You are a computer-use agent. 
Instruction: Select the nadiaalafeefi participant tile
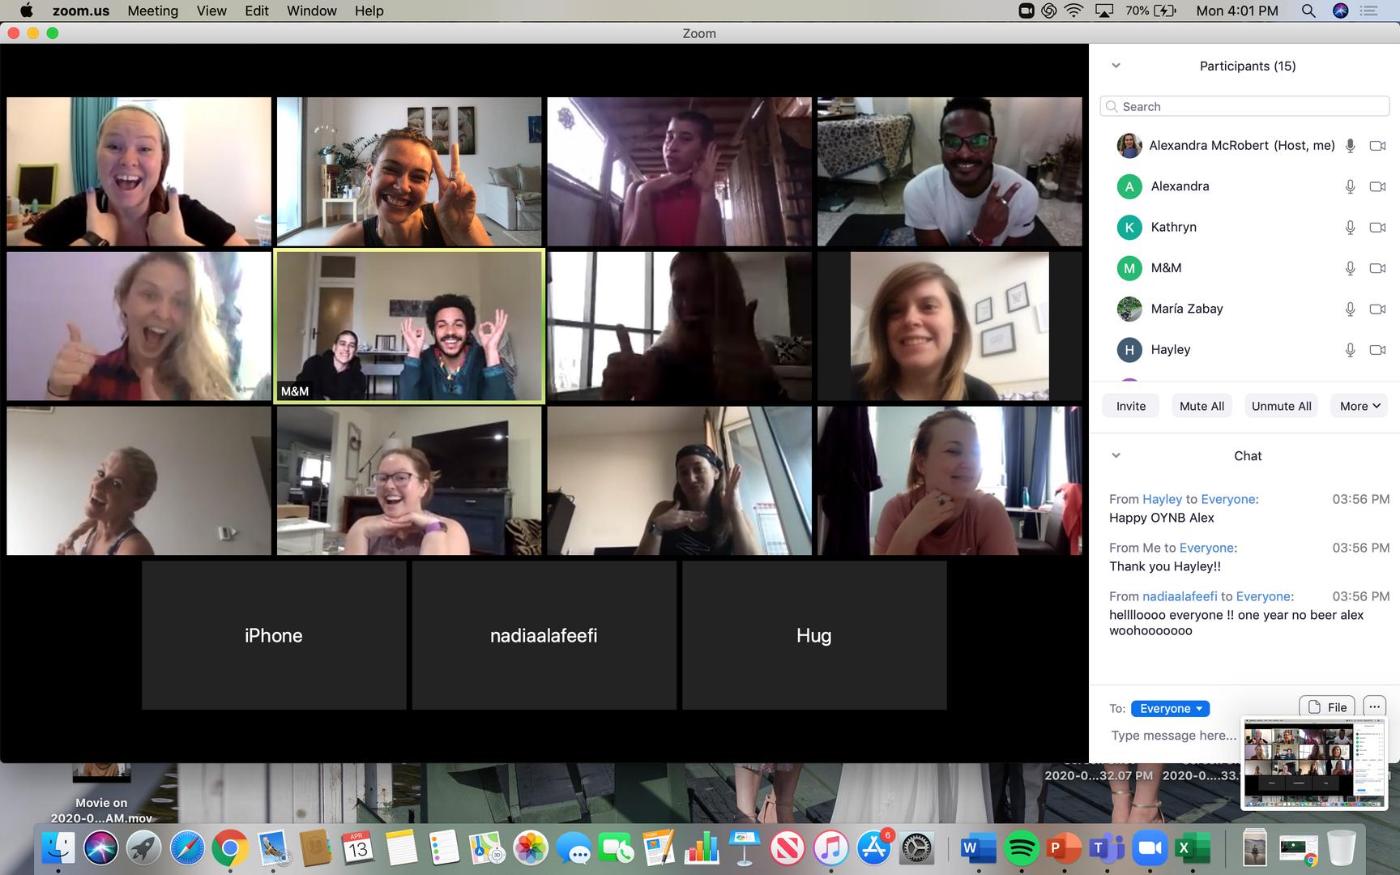(x=544, y=635)
